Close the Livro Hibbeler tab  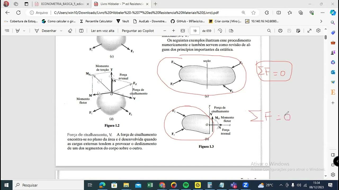[147, 4]
